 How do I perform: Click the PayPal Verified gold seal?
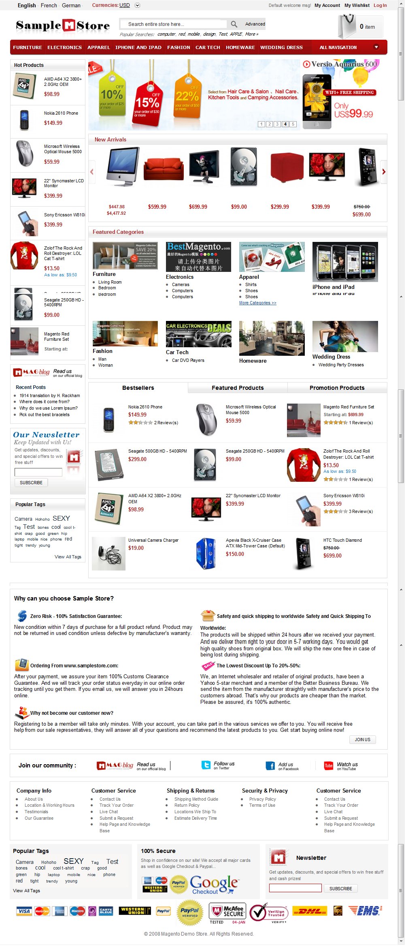point(190,912)
